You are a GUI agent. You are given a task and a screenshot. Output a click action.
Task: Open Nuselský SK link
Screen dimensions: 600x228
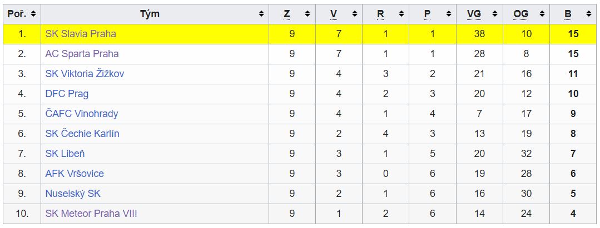tap(73, 194)
